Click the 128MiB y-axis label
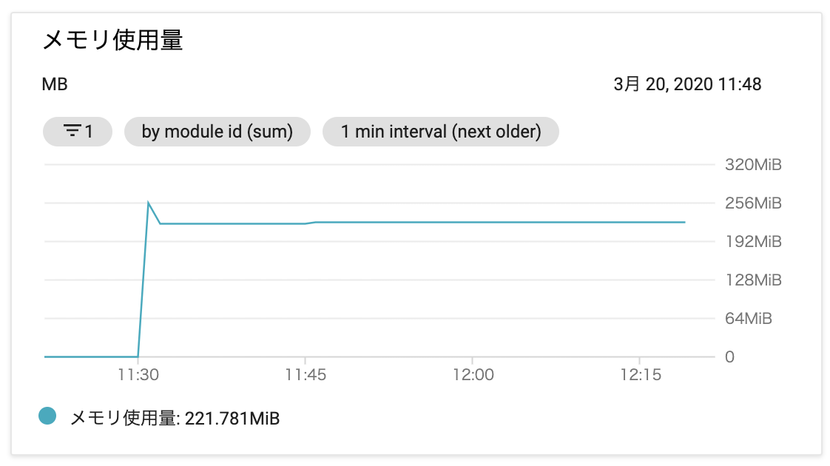 point(753,280)
